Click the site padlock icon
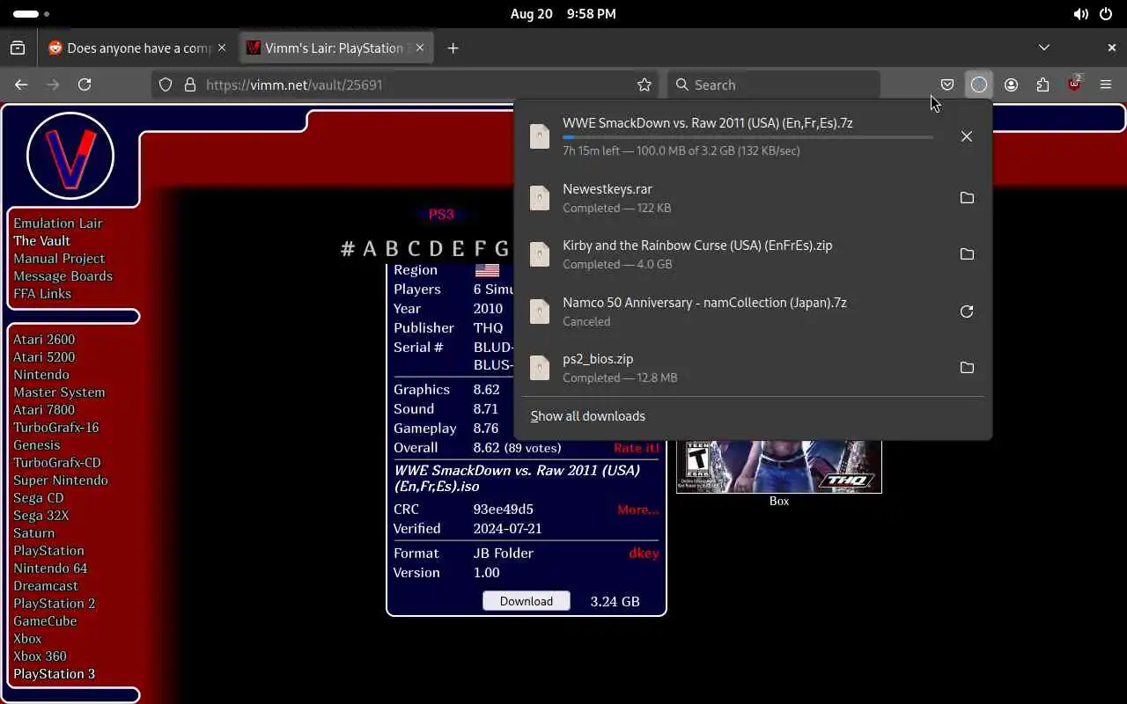The height and width of the screenshot is (704, 1127). (189, 84)
